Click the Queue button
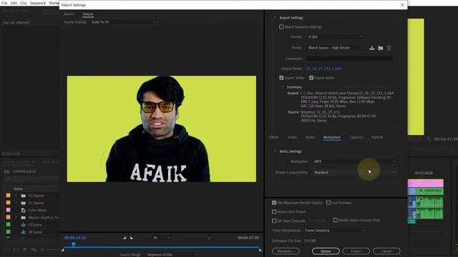 pos(326,251)
